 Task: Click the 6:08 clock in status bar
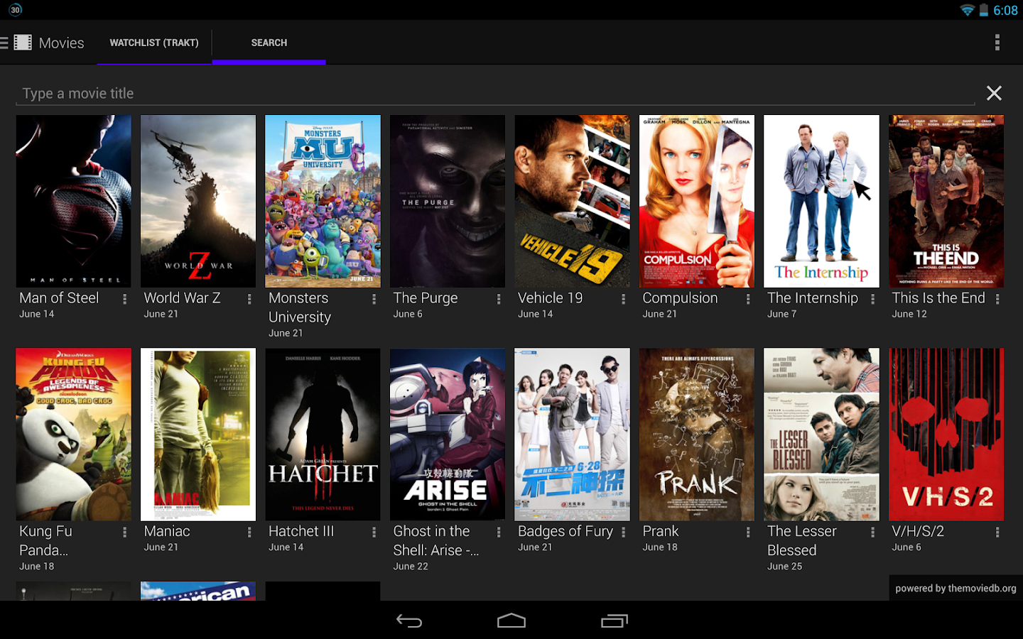pos(1005,10)
